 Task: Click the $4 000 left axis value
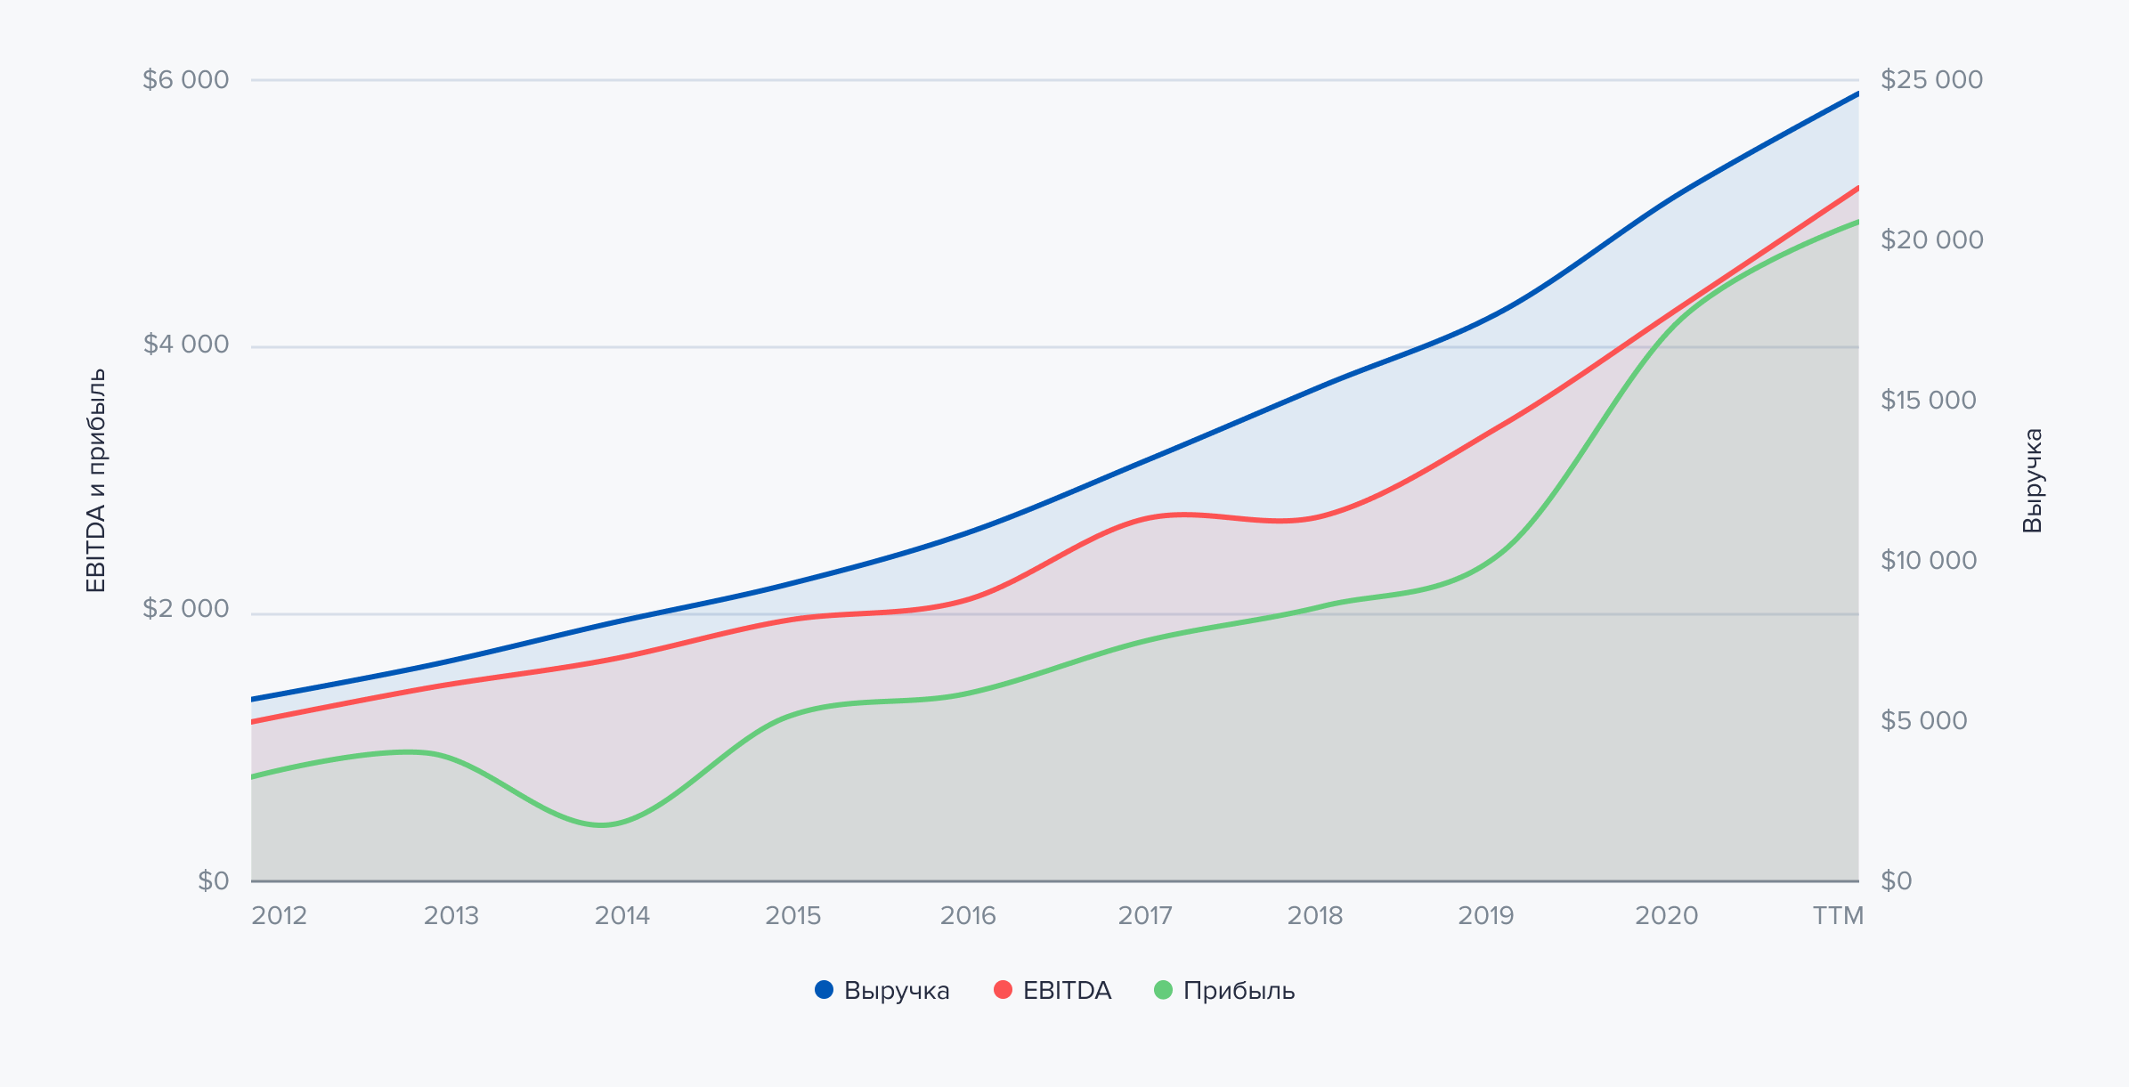click(186, 345)
